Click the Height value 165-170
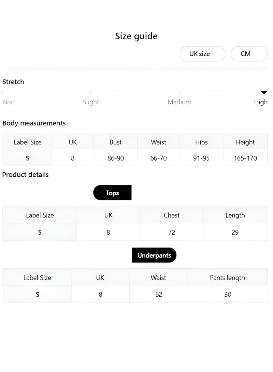The image size is (273, 372). (245, 158)
